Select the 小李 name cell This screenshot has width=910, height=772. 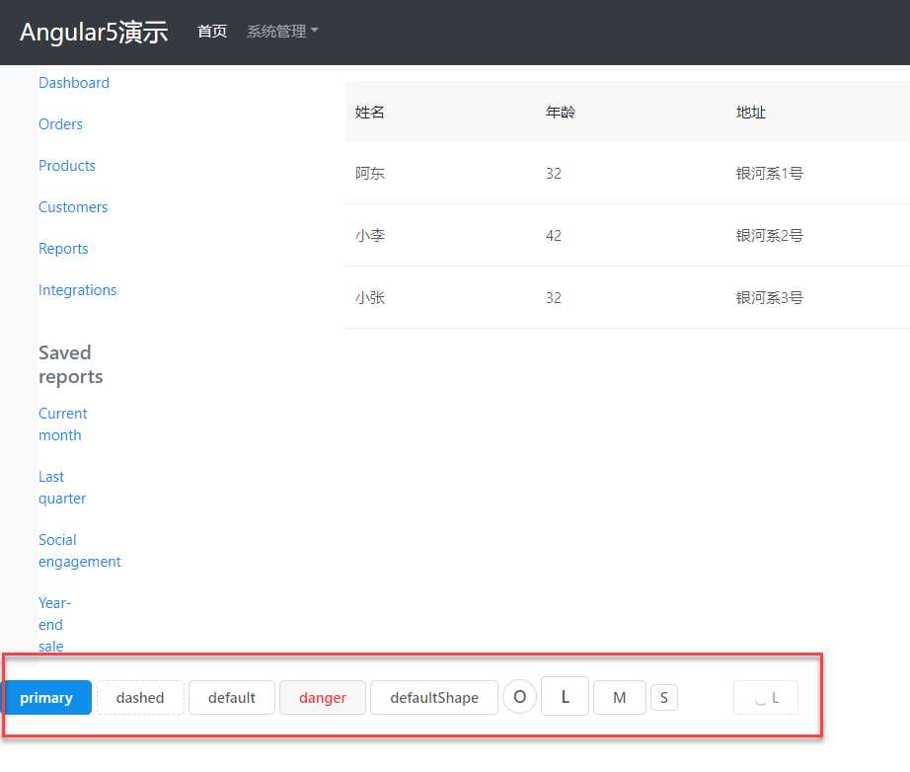coord(370,236)
